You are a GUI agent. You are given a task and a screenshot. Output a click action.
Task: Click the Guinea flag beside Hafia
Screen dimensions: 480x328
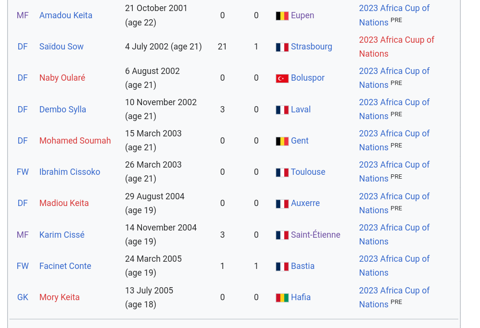[282, 298]
